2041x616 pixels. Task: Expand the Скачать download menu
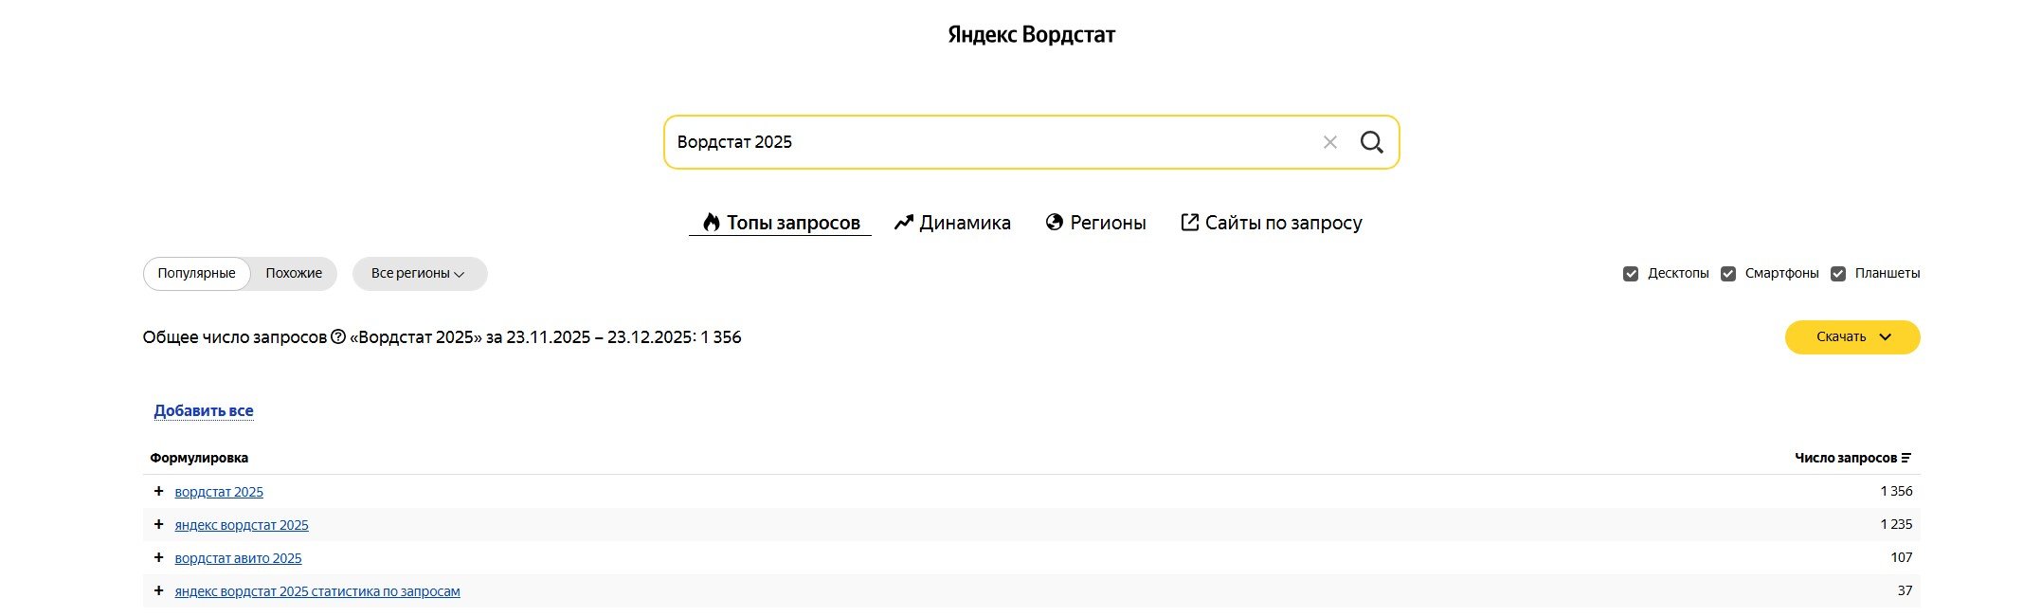[x=1851, y=337]
